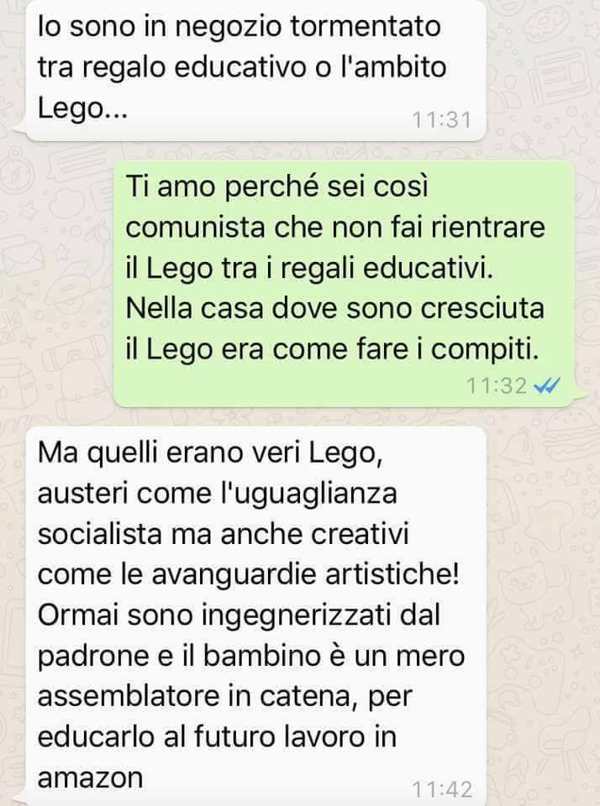Select the message starting 'Ma quelli erano veri Lego'
600x806 pixels.
pyautogui.click(x=255, y=615)
